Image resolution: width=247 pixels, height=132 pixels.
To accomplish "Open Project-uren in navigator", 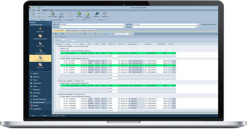I will (40, 66).
